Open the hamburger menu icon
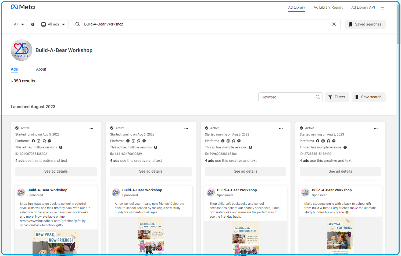This screenshot has height=256, width=401. point(382,8)
